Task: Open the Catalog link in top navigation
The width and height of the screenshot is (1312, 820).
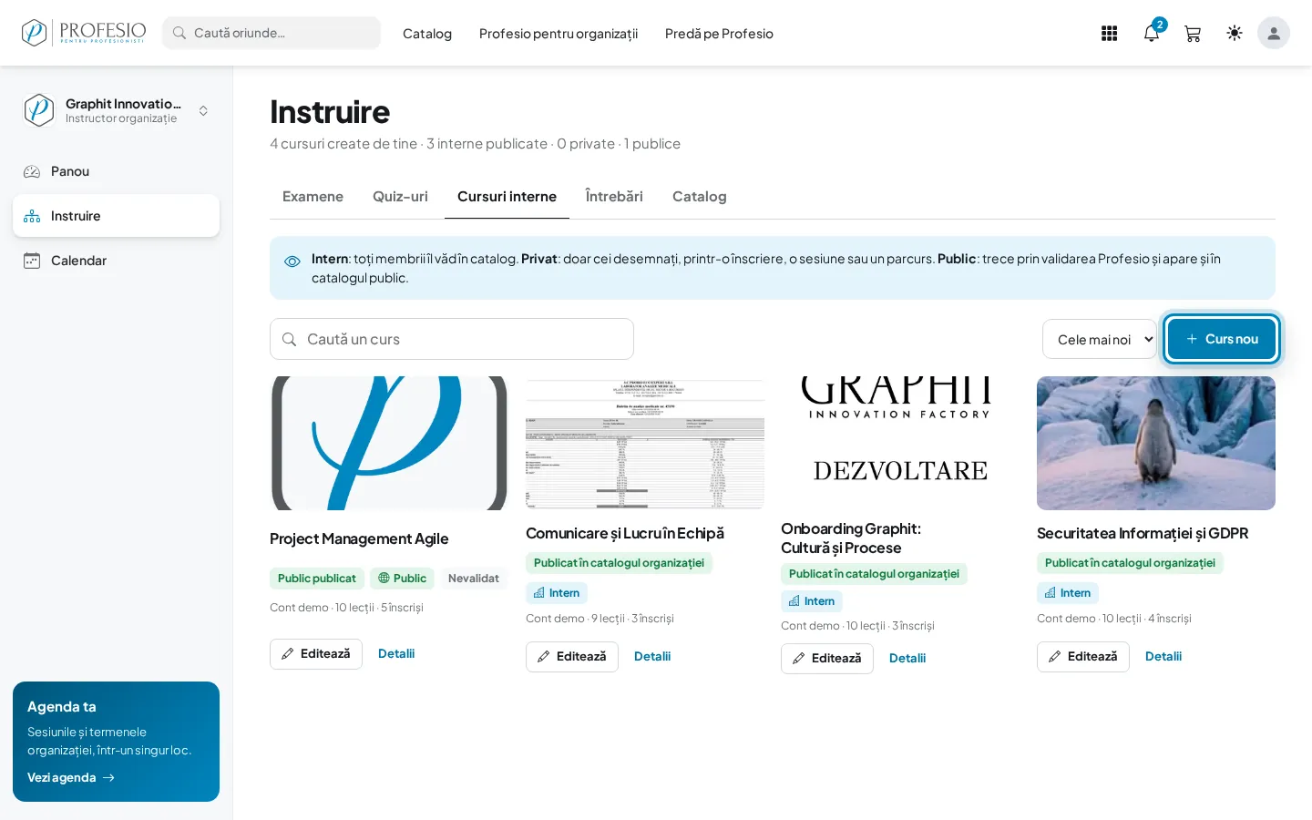Action: (x=427, y=34)
